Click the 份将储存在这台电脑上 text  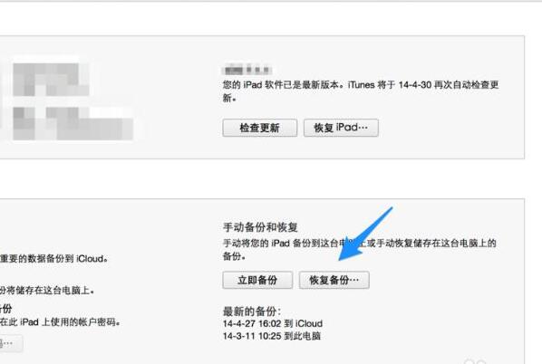click(x=47, y=291)
